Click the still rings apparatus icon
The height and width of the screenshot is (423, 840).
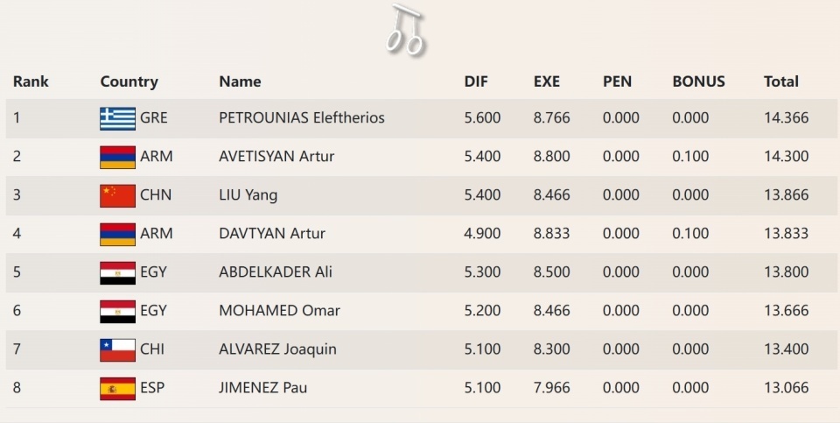click(x=405, y=29)
